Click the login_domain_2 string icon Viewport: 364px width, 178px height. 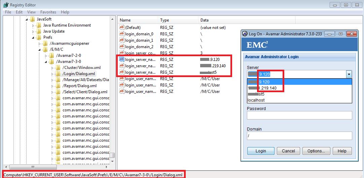(122, 47)
